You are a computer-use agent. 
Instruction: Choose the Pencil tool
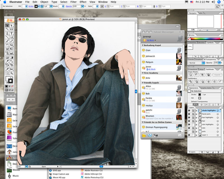11,41
